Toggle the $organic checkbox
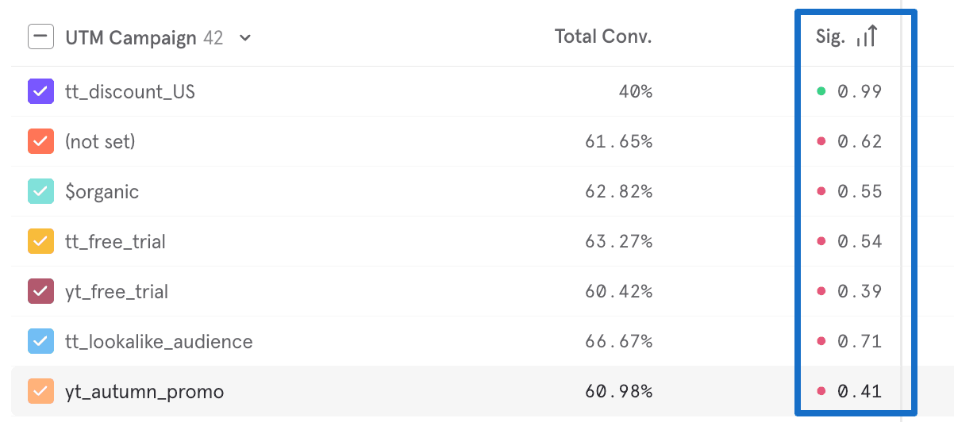The height and width of the screenshot is (422, 954). pos(40,192)
